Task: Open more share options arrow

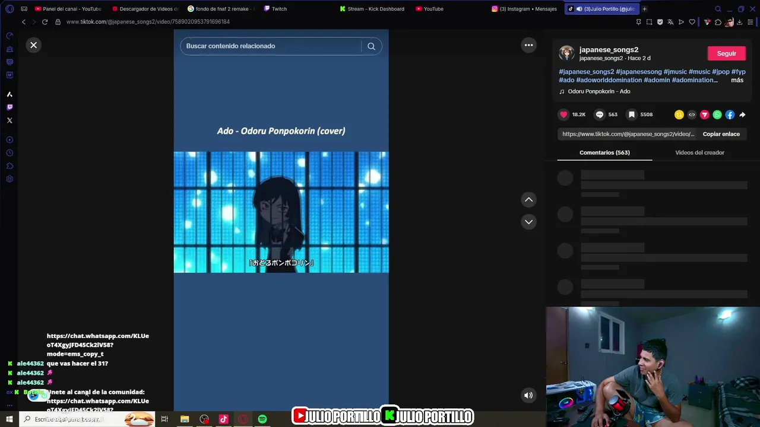Action: coord(742,114)
